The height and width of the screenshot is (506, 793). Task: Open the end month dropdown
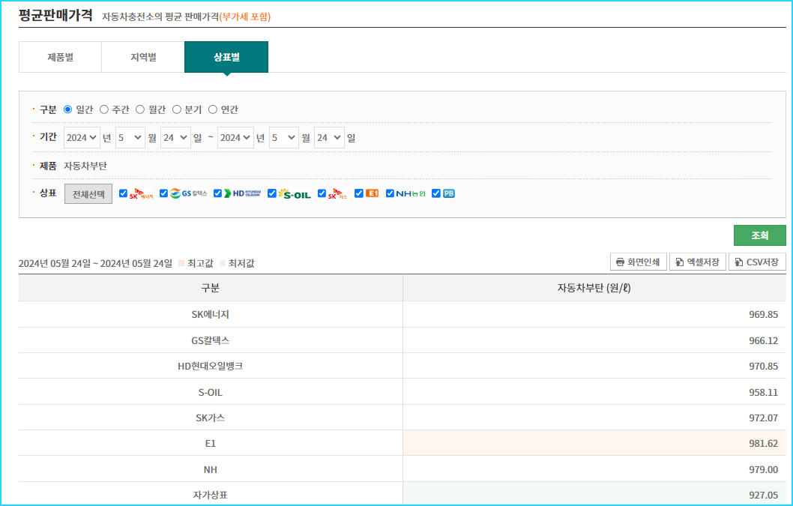pos(284,138)
